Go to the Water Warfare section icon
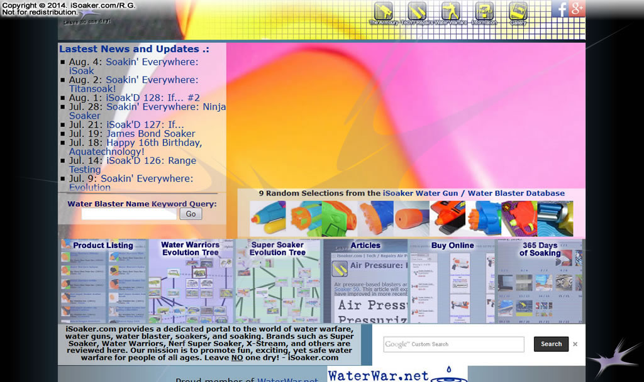 pos(450,13)
